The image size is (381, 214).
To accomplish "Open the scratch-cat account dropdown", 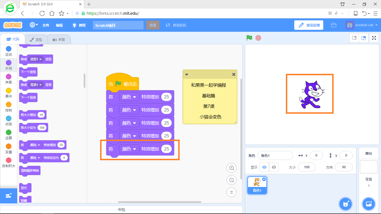I will pyautogui.click(x=361, y=25).
